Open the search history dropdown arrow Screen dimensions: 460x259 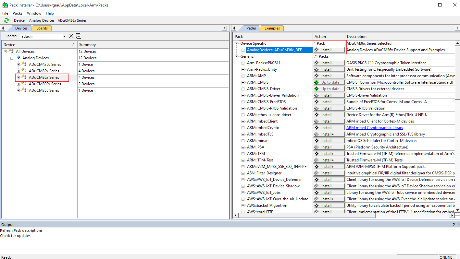click(x=65, y=36)
